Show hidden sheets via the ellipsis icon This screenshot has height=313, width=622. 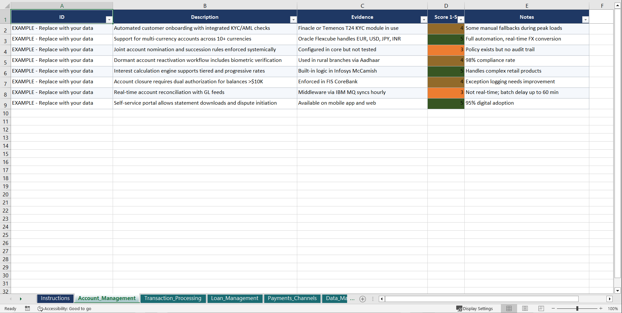352,299
